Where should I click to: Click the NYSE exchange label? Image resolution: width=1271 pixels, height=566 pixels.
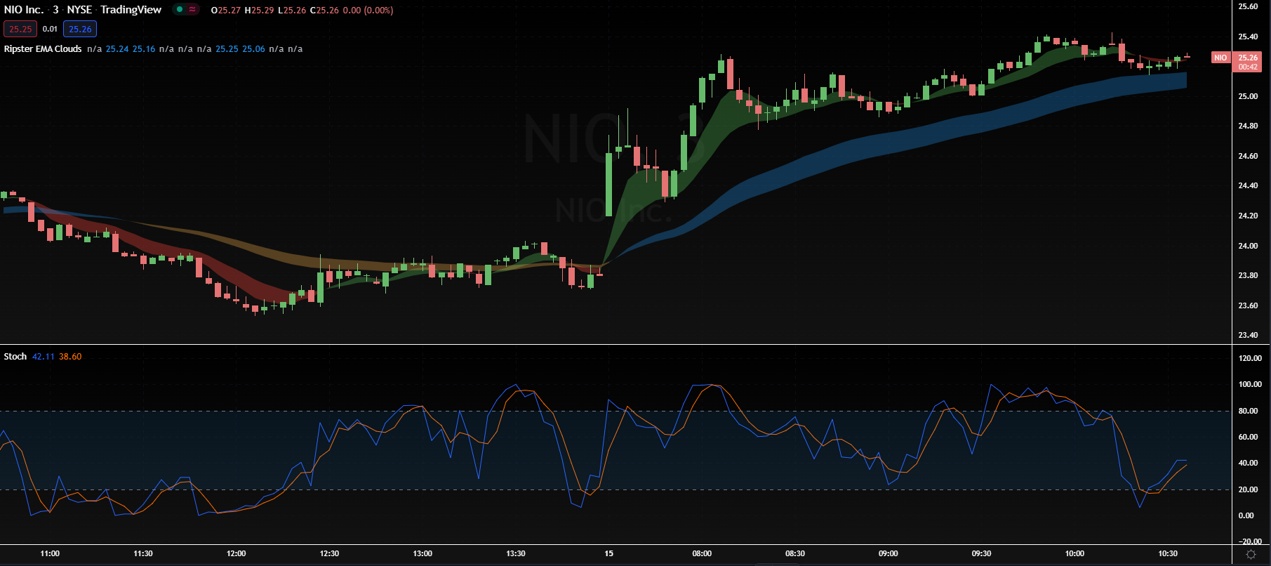click(x=79, y=10)
